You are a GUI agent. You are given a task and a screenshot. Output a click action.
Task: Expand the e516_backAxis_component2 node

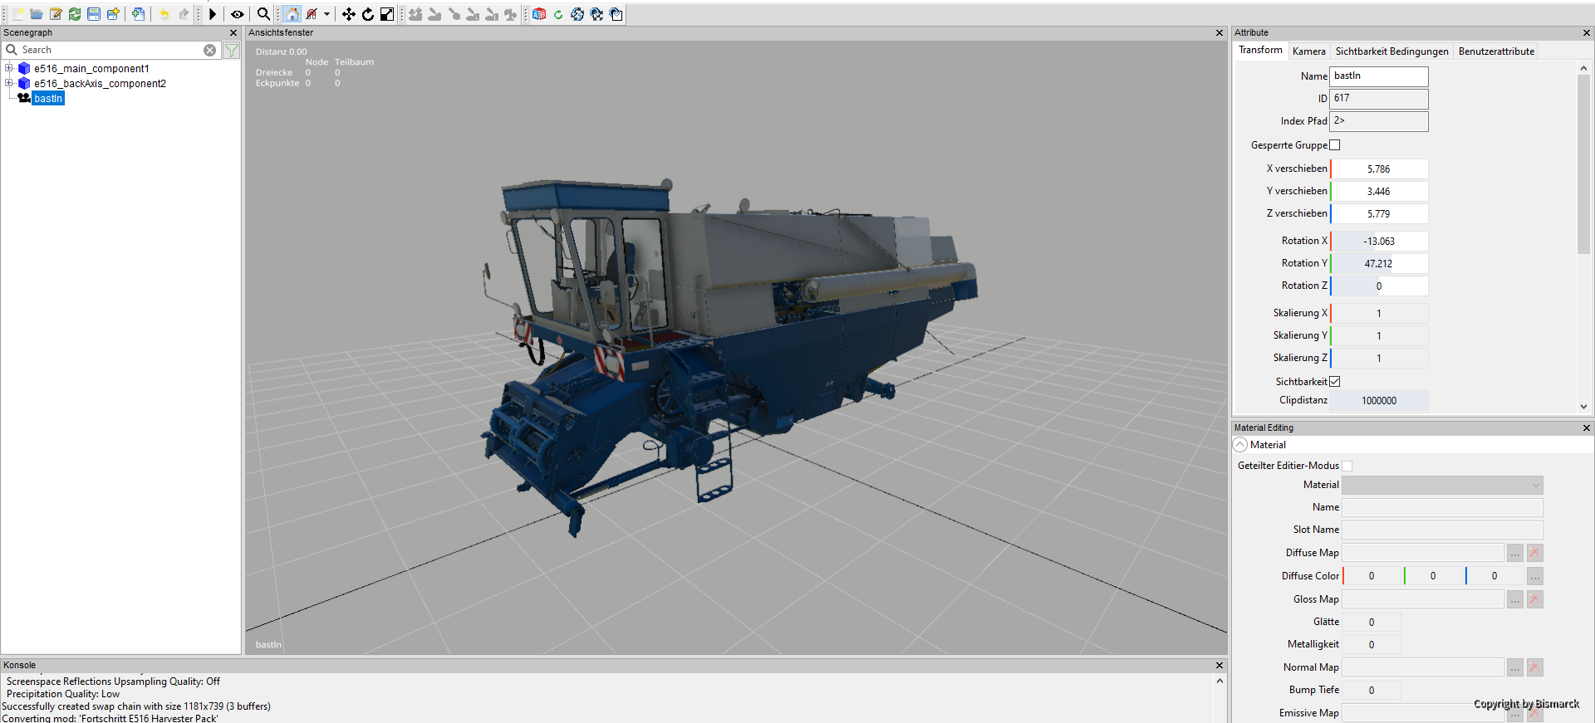(9, 83)
